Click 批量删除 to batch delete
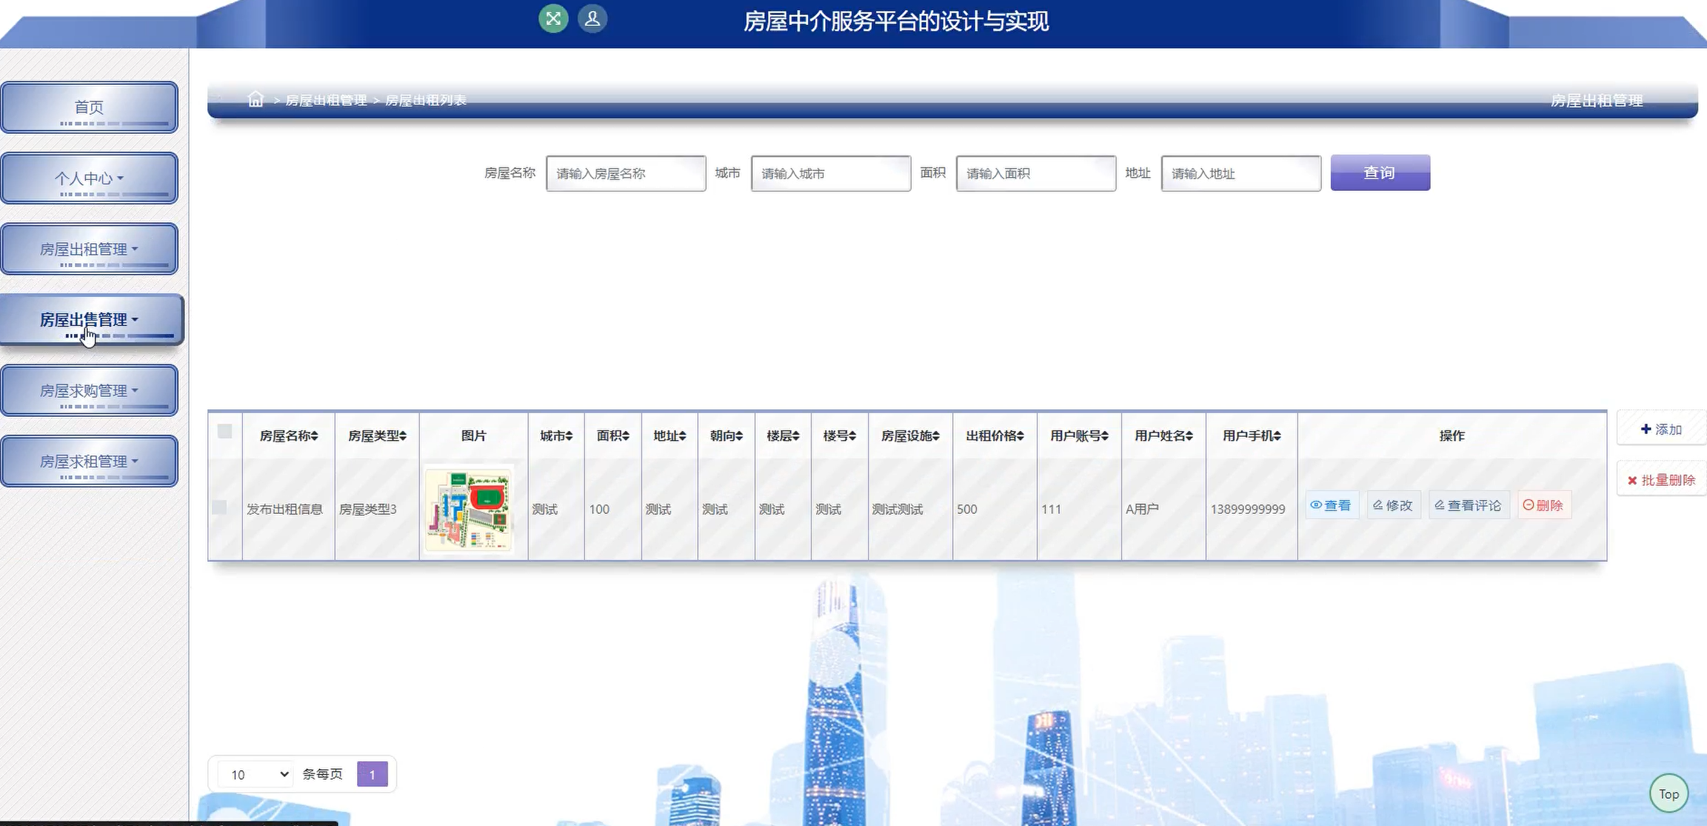This screenshot has height=826, width=1707. pos(1662,480)
